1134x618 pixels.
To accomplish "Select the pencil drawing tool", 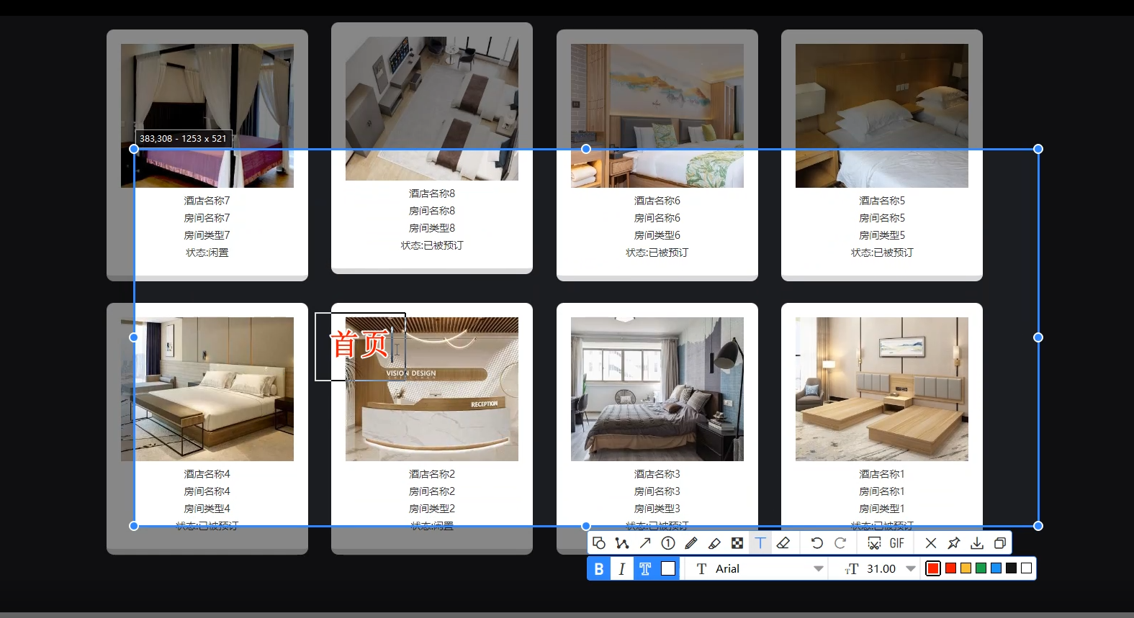I will (x=691, y=543).
